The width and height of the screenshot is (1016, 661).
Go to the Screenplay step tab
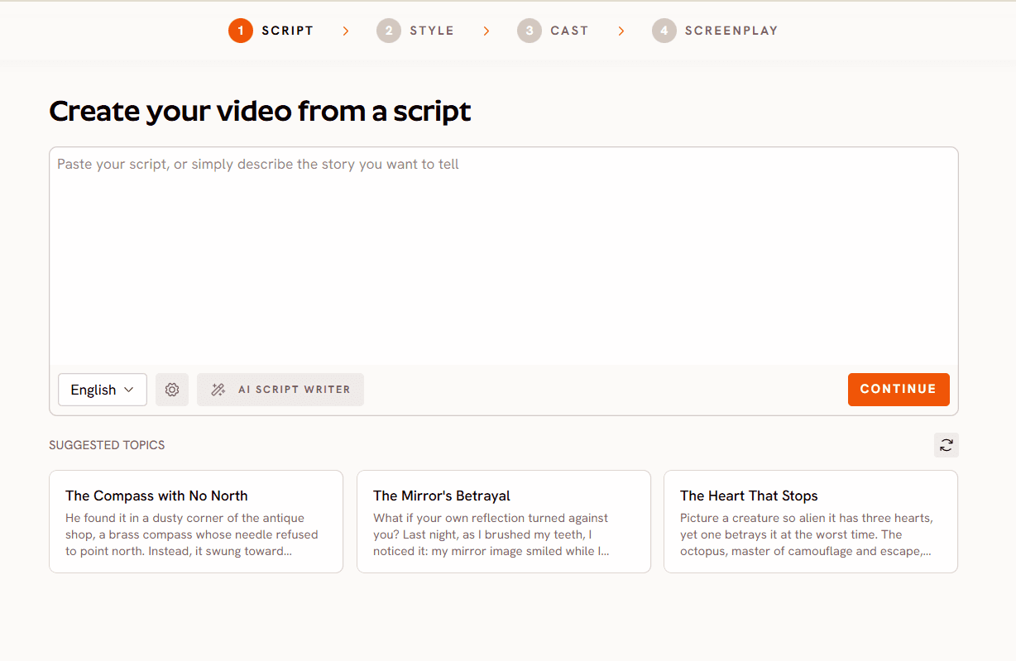(715, 31)
